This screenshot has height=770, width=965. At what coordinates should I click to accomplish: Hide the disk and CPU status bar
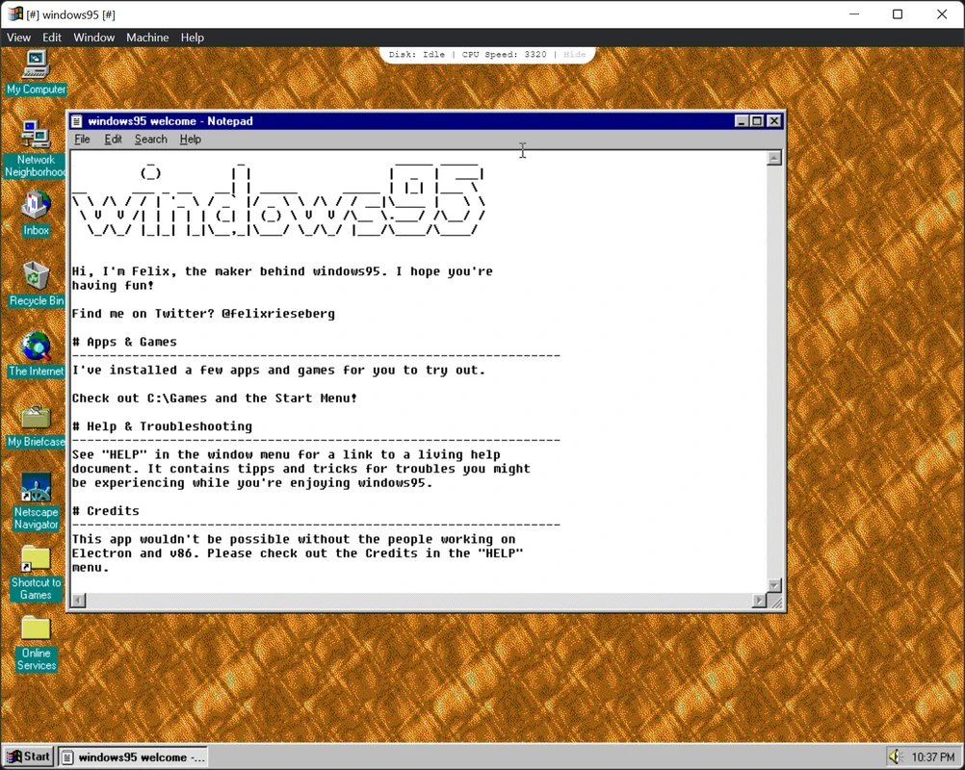pyautogui.click(x=575, y=55)
